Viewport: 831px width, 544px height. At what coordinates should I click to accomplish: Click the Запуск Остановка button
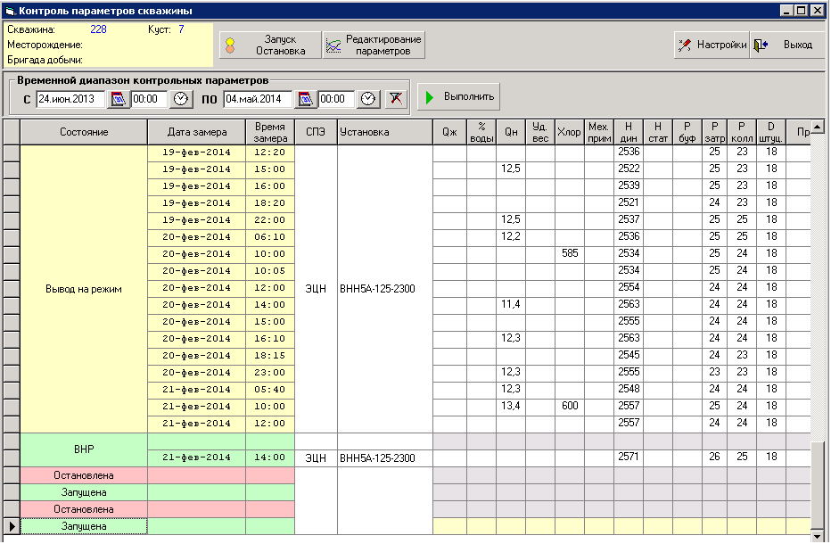coord(270,45)
